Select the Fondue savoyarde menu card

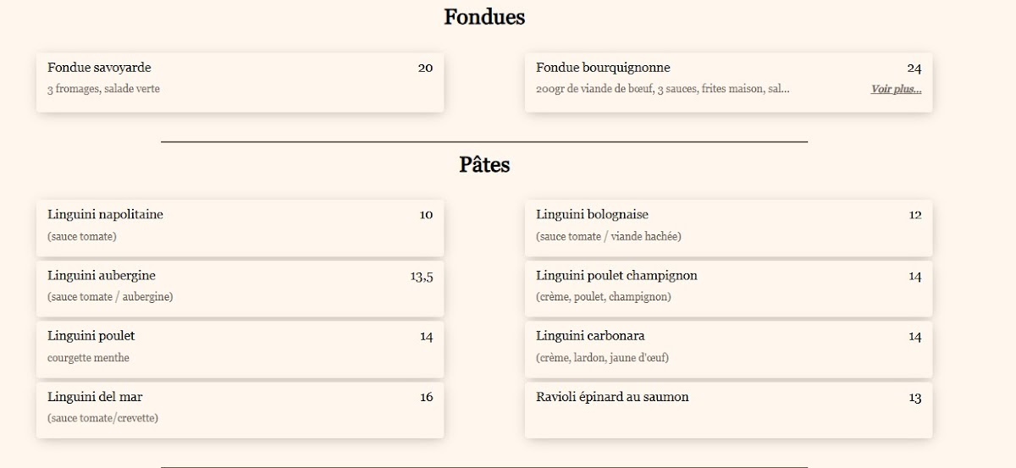click(240, 82)
